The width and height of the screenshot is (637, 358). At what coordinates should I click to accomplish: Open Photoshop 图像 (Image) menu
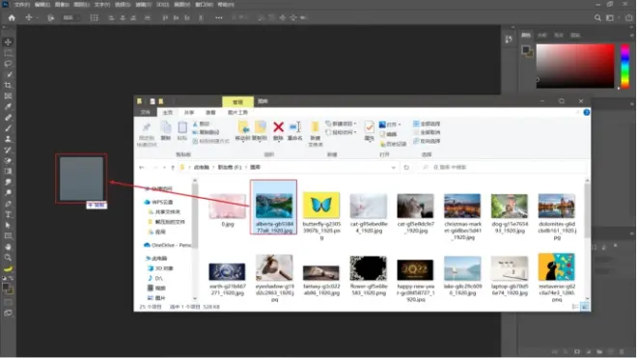click(x=62, y=5)
